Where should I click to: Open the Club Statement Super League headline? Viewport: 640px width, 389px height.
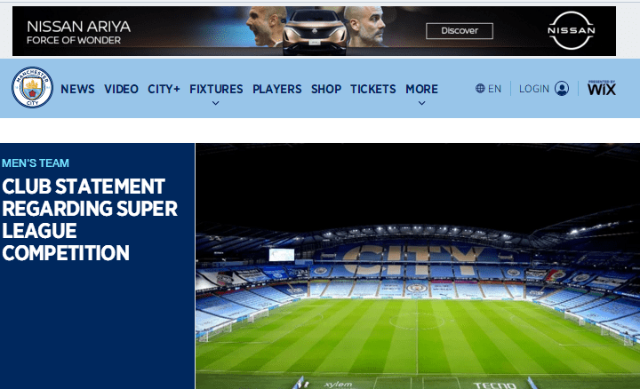click(x=90, y=219)
